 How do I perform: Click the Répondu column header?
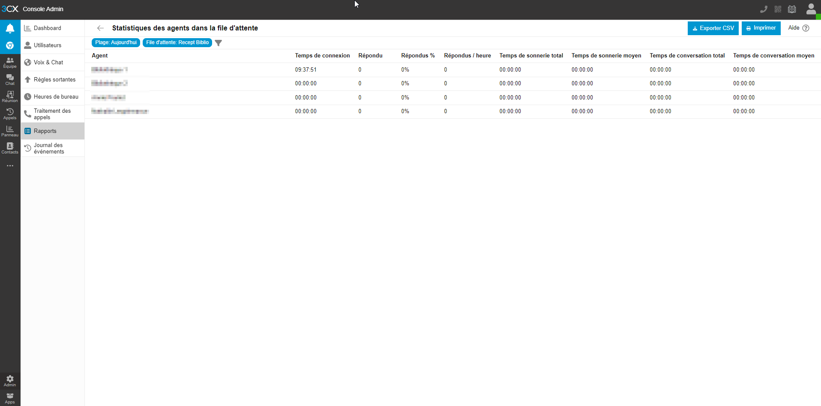pyautogui.click(x=370, y=56)
